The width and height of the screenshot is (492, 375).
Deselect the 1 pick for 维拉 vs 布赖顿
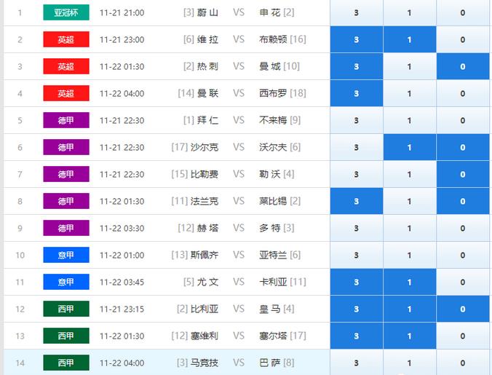pos(410,39)
